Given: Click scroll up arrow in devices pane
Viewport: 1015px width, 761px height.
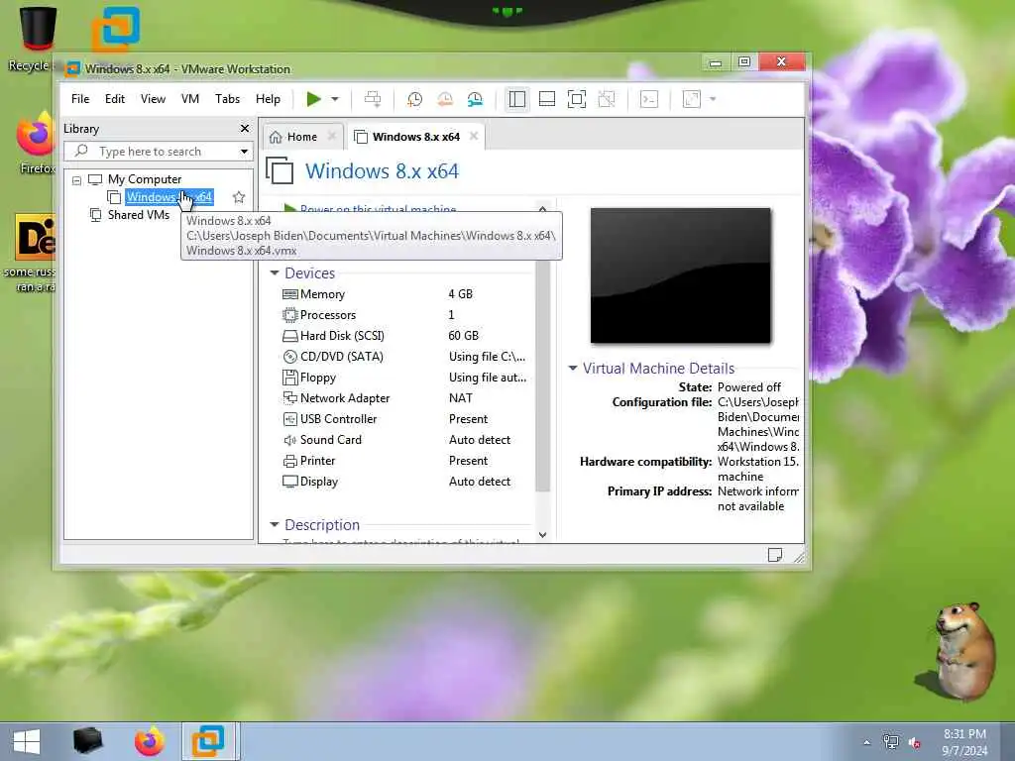Looking at the screenshot, I should tap(542, 209).
